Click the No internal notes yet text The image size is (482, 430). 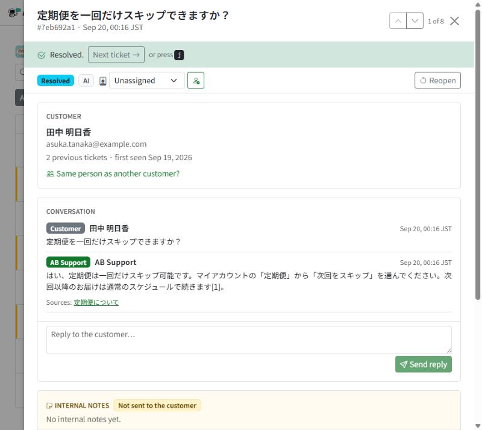coord(84,419)
